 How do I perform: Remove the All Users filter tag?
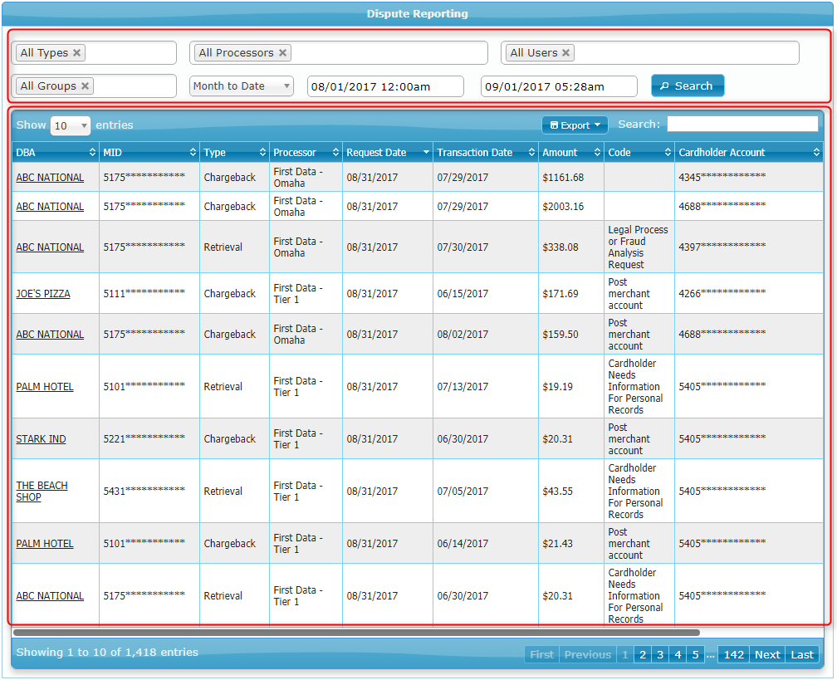(566, 53)
